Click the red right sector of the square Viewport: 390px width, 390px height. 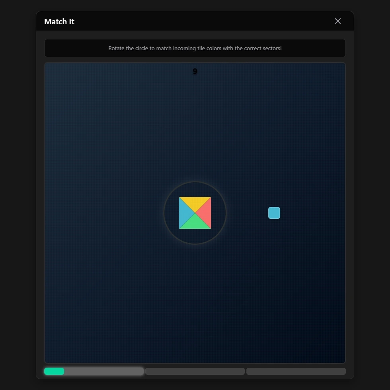[205, 213]
